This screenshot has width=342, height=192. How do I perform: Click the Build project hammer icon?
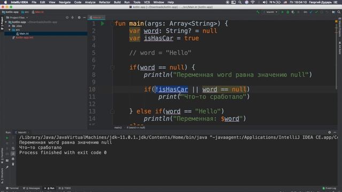pyautogui.click(x=258, y=12)
